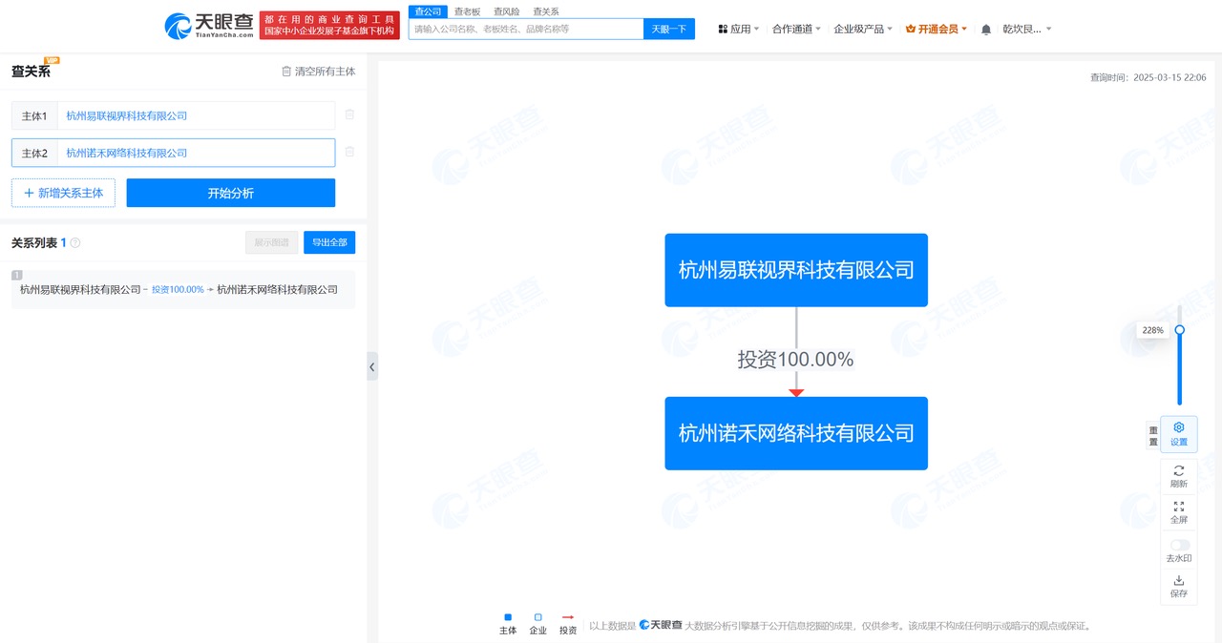The image size is (1222, 643).
Task: Click the 导出全部 export button
Action: point(329,242)
